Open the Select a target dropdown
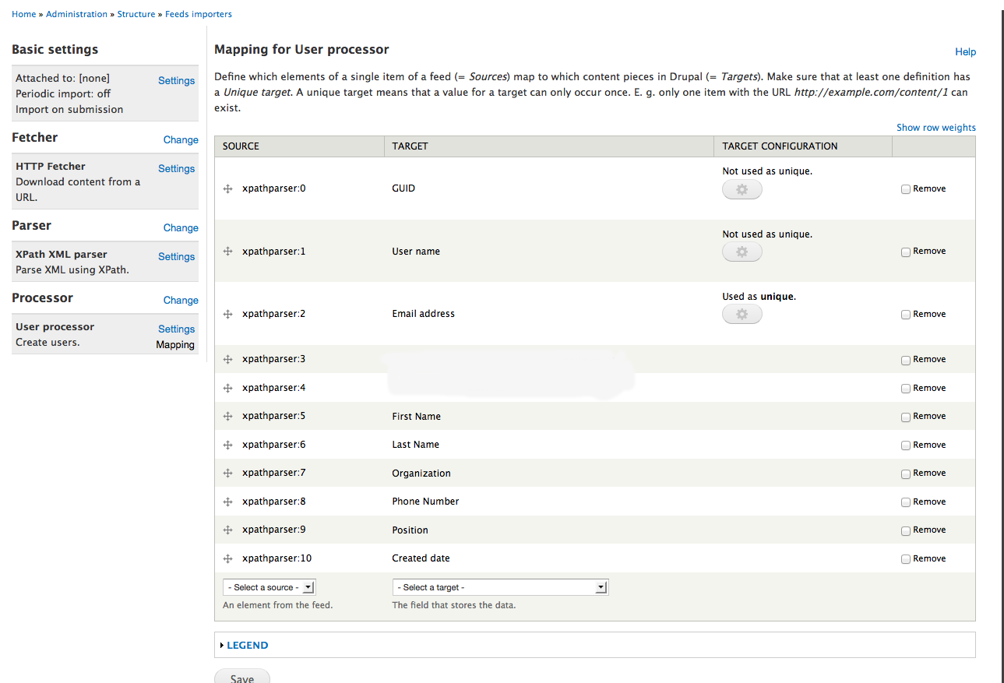 click(500, 587)
